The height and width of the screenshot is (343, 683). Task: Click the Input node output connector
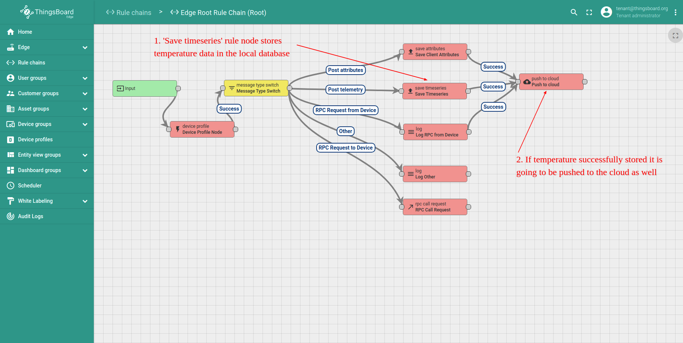tap(178, 88)
